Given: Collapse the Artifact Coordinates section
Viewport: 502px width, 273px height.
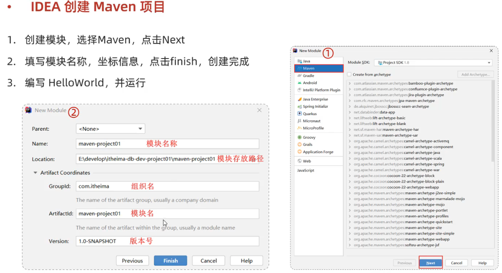Looking at the screenshot, I should pyautogui.click(x=35, y=173).
